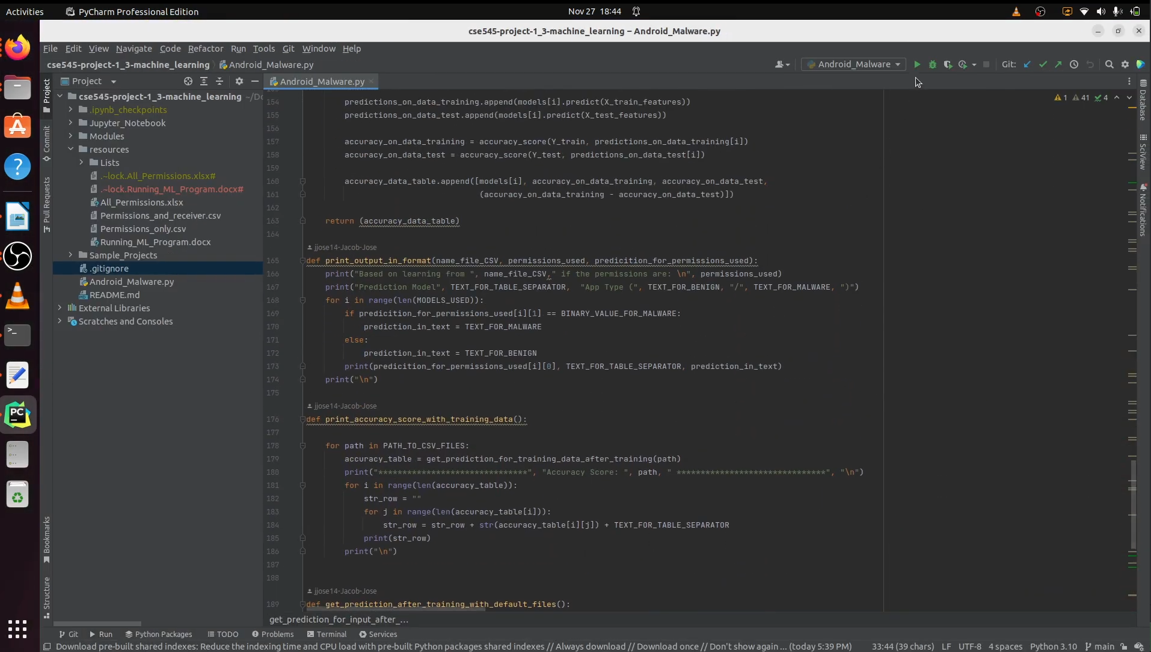Image resolution: width=1151 pixels, height=652 pixels.
Task: Expand the Jupyter_Notebook folder
Action: coord(70,123)
